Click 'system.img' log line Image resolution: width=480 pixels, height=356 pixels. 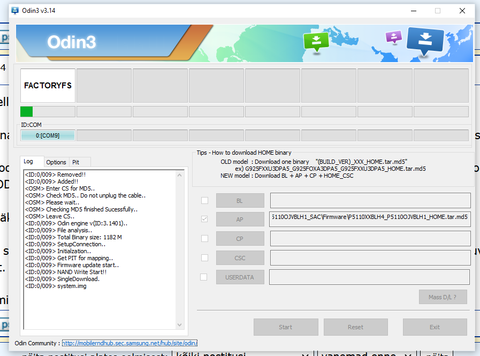pyautogui.click(x=56, y=286)
